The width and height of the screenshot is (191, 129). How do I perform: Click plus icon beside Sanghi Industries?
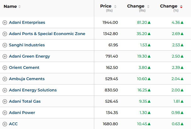point(5,45)
